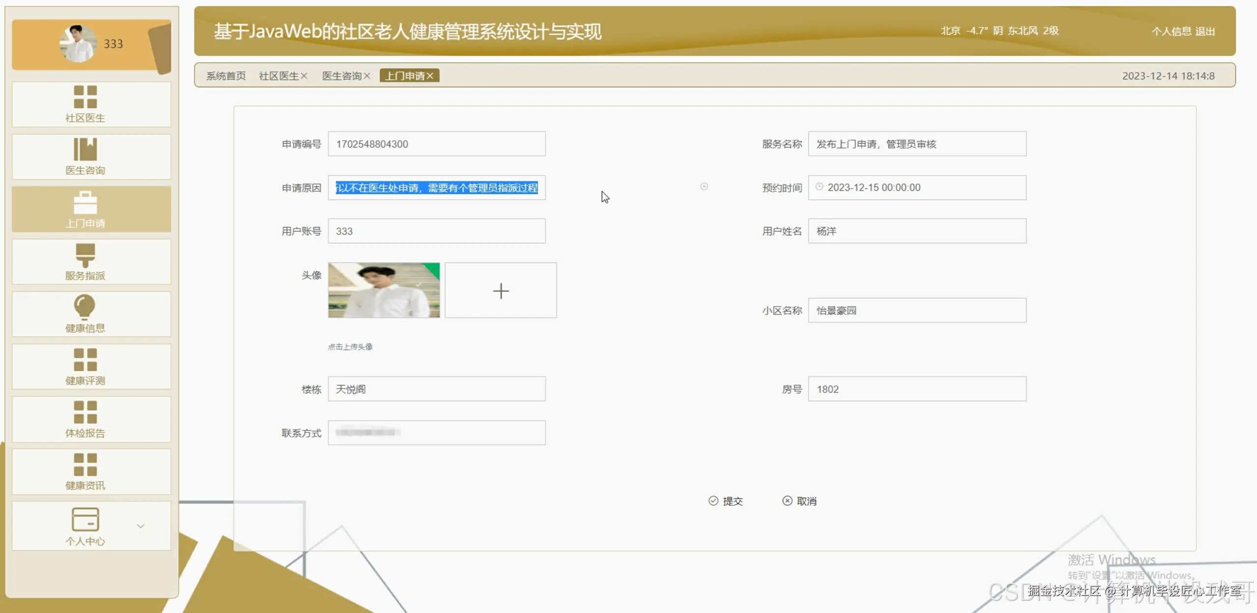The image size is (1257, 613).
Task: Click the 房号 input field
Action: point(916,389)
